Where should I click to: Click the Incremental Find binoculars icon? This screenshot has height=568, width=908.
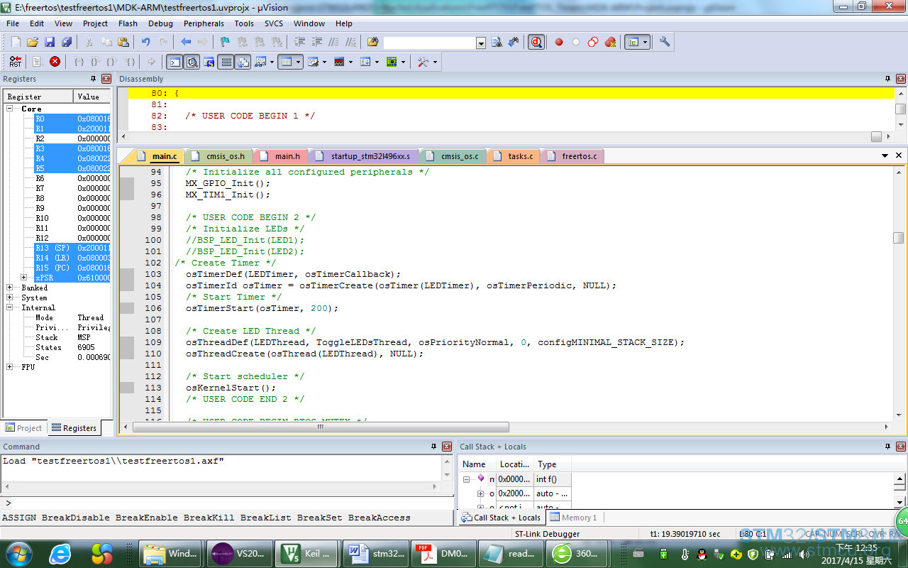(x=513, y=42)
